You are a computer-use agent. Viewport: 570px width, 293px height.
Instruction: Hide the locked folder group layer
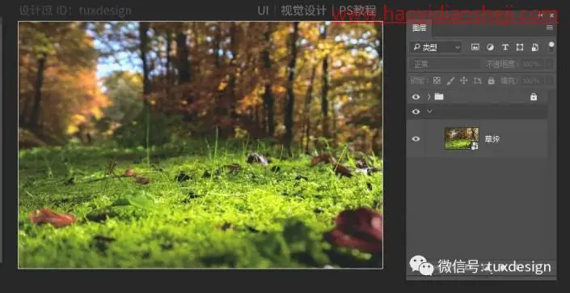(x=416, y=97)
